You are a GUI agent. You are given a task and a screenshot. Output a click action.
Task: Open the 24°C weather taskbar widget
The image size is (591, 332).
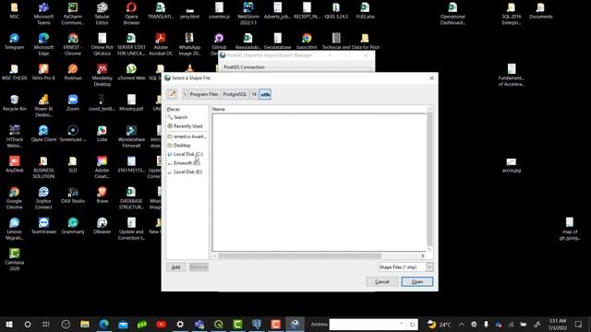(440, 324)
